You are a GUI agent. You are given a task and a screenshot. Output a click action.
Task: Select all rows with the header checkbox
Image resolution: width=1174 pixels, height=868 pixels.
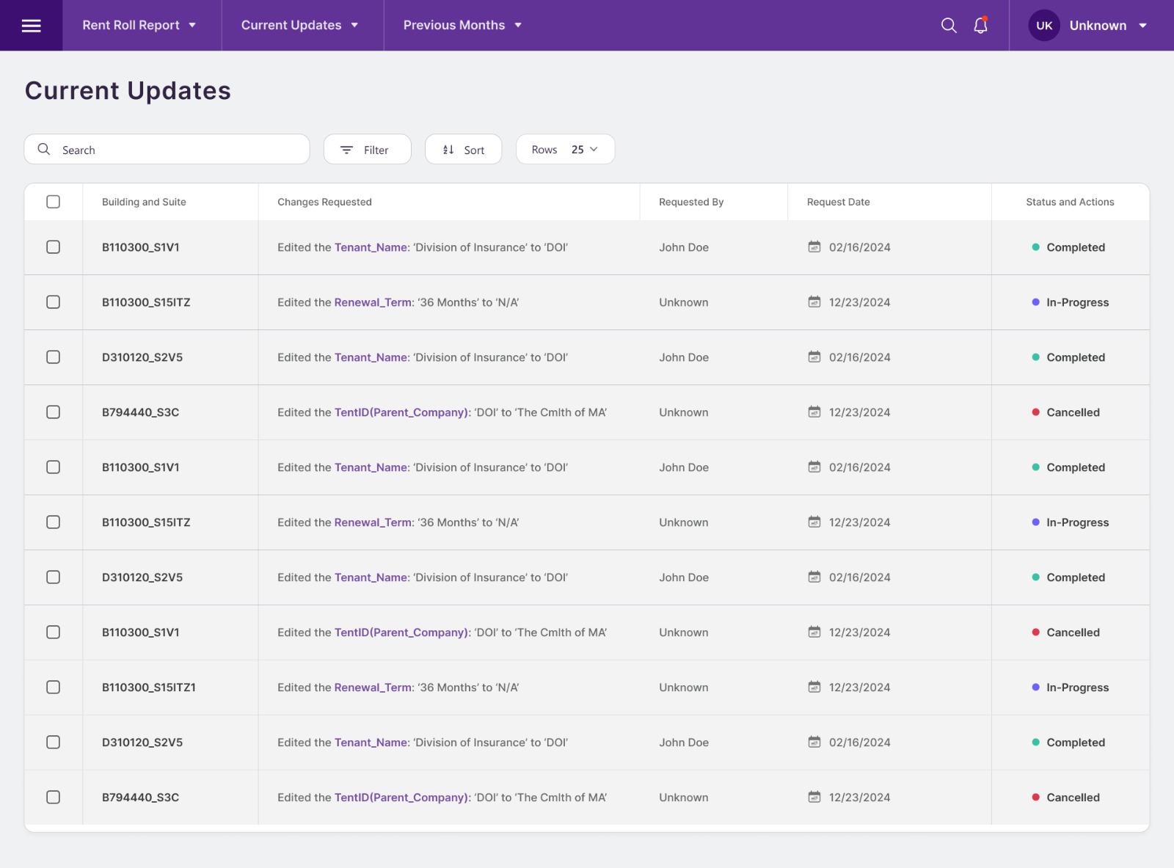click(x=53, y=201)
